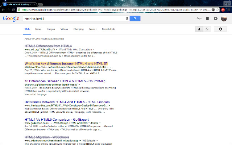The width and height of the screenshot is (232, 145).
Task: Expand dropdown arrow after stackoverflow.com URL
Action: (110, 67)
